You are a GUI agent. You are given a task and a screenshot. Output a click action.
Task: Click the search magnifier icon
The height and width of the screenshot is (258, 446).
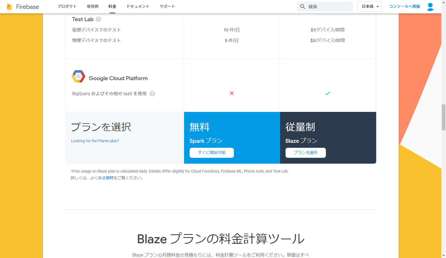coord(303,6)
